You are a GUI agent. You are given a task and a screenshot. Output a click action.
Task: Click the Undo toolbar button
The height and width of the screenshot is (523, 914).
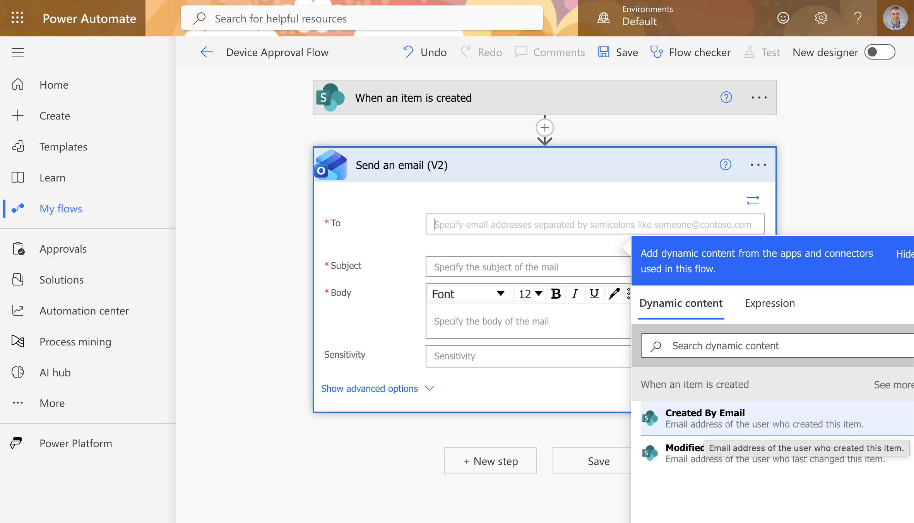coord(424,52)
